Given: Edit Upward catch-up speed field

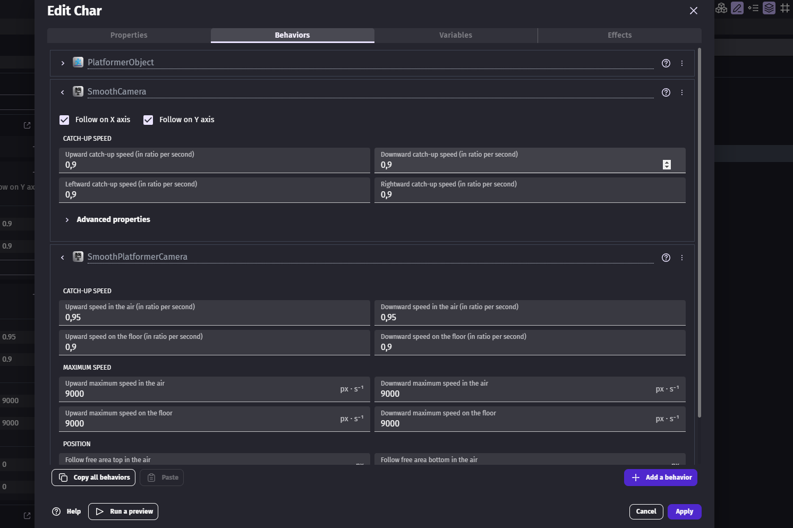Looking at the screenshot, I should coord(215,160).
